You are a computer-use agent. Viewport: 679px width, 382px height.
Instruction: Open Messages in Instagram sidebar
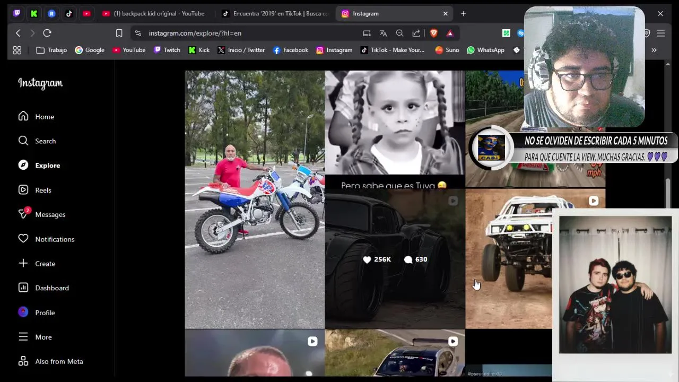[x=41, y=214]
